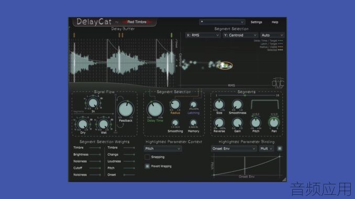The width and height of the screenshot is (355, 199).
Task: Click the Segments count slider handle
Action: [x=245, y=96]
